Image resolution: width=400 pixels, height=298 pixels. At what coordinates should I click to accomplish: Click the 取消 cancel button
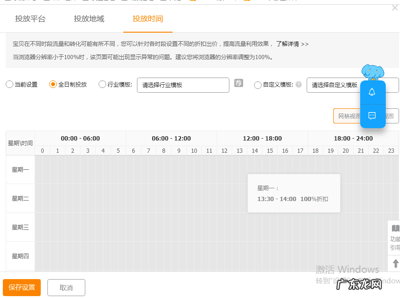[x=66, y=287]
